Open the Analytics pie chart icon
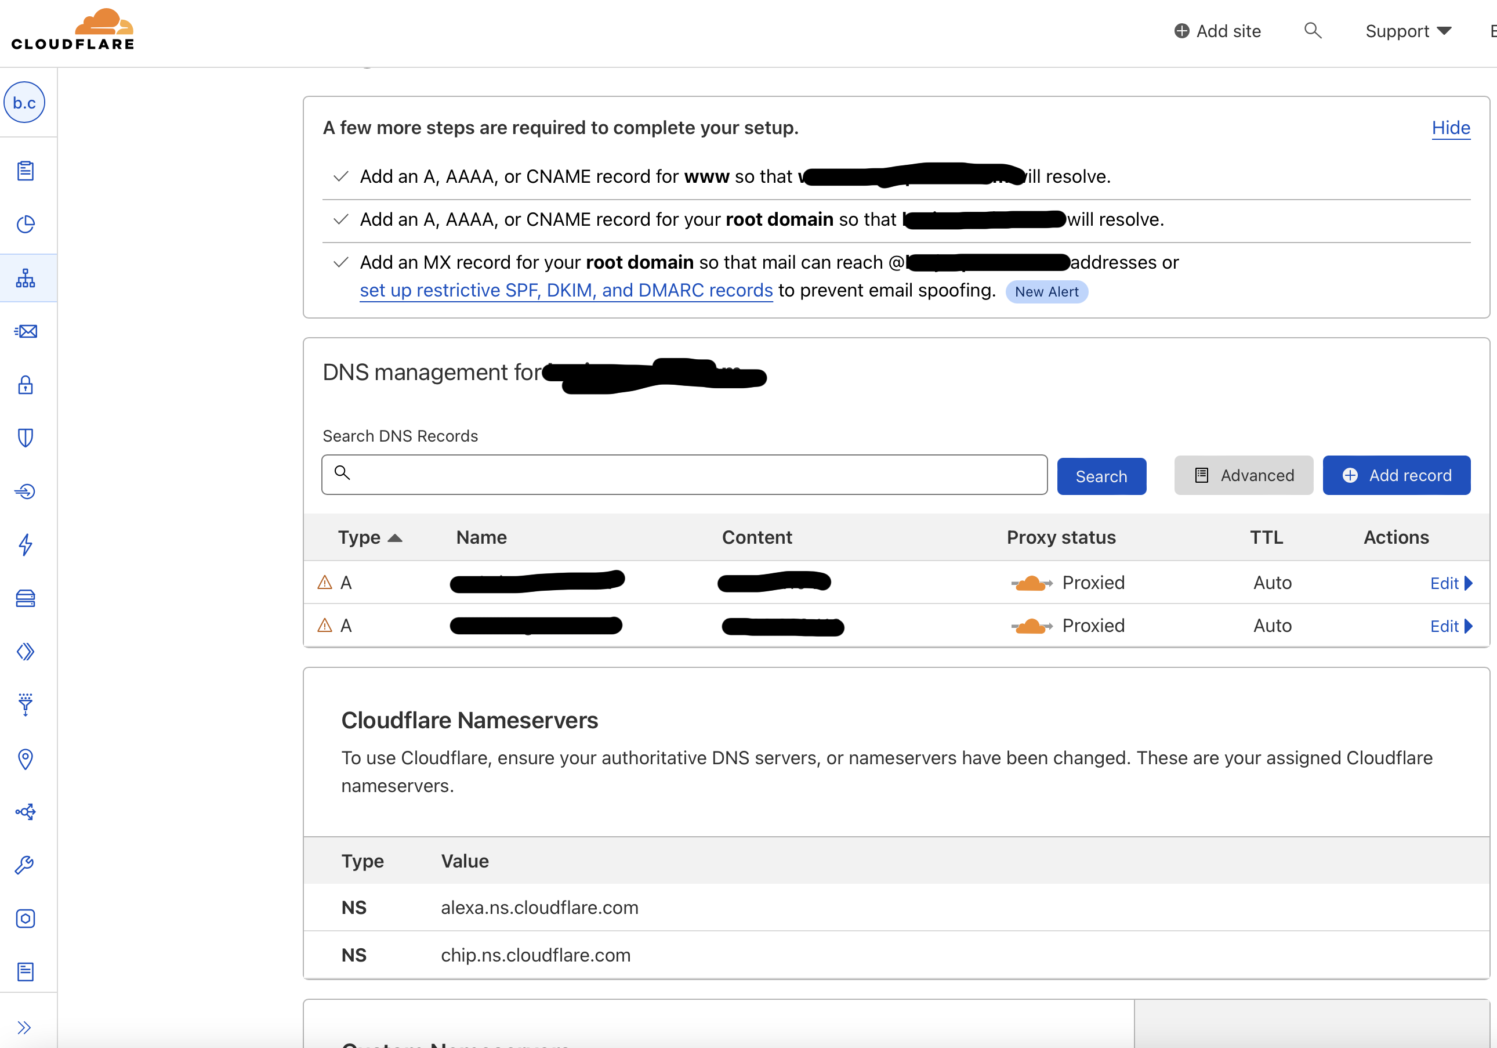This screenshot has width=1497, height=1048. pyautogui.click(x=26, y=225)
